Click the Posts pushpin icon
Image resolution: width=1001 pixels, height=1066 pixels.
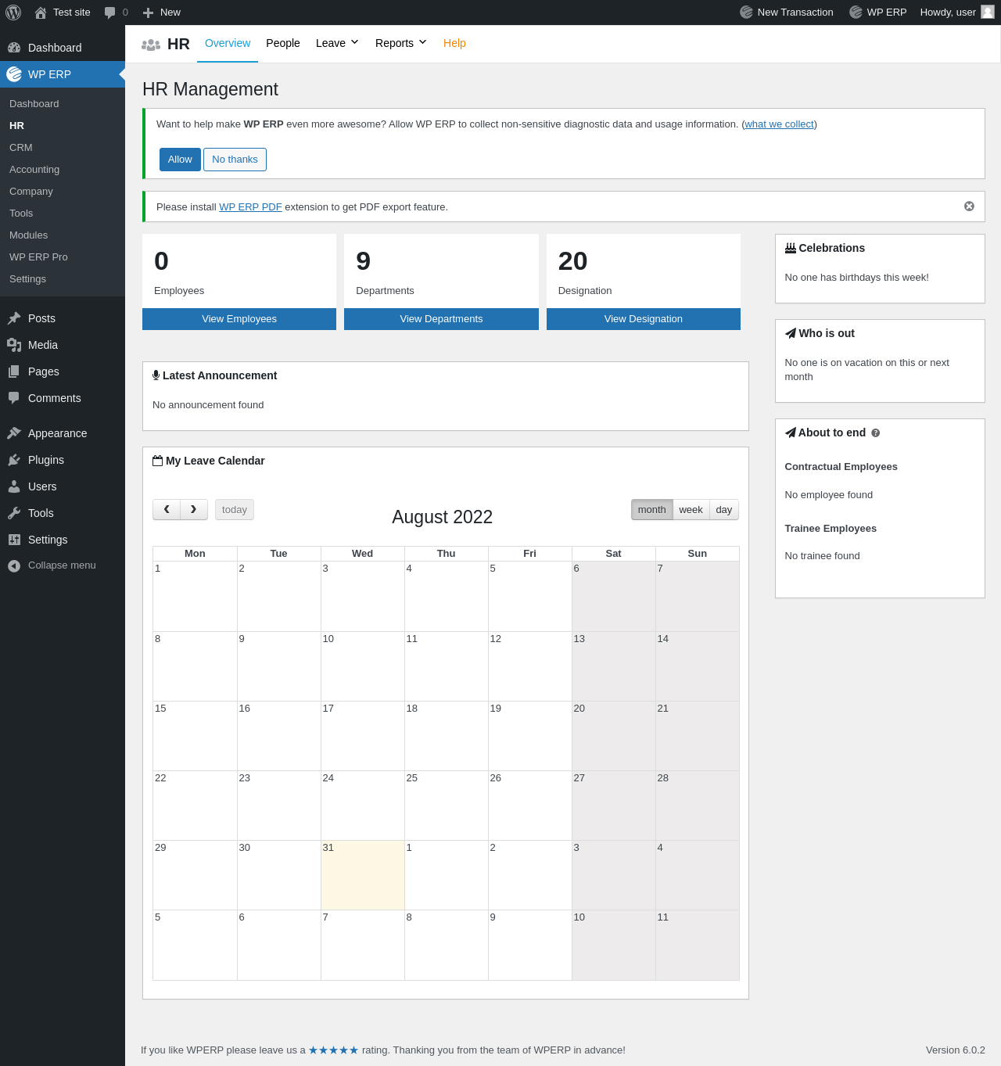(x=14, y=318)
